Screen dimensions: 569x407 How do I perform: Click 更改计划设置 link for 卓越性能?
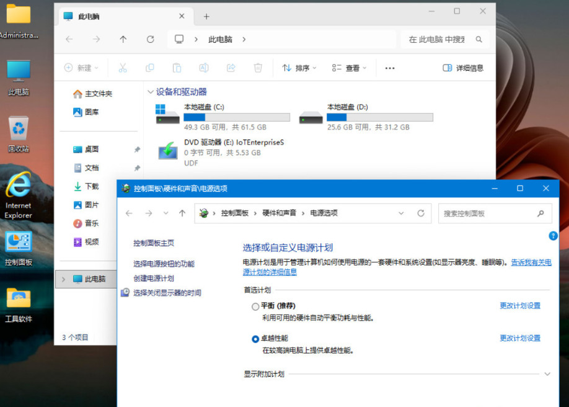[x=520, y=338]
